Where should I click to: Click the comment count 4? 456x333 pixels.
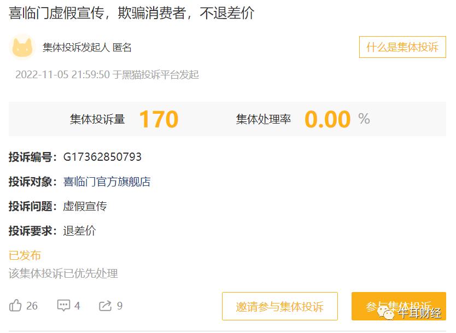tap(77, 306)
